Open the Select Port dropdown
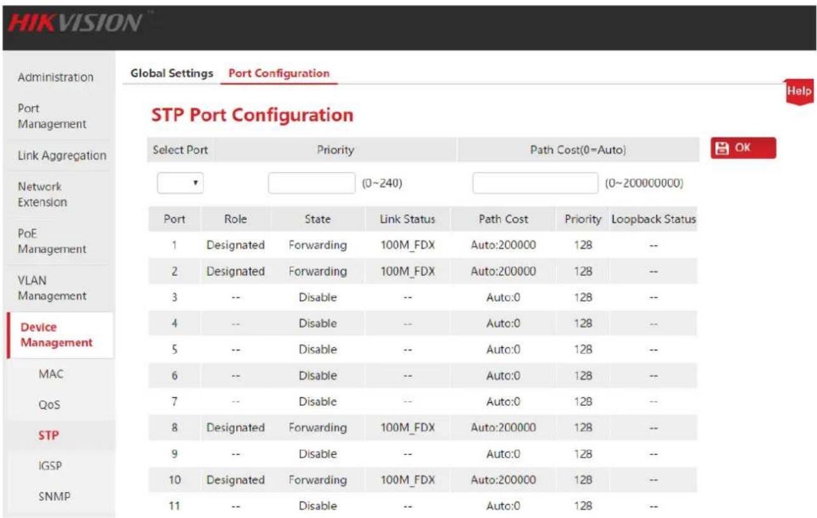 (180, 183)
